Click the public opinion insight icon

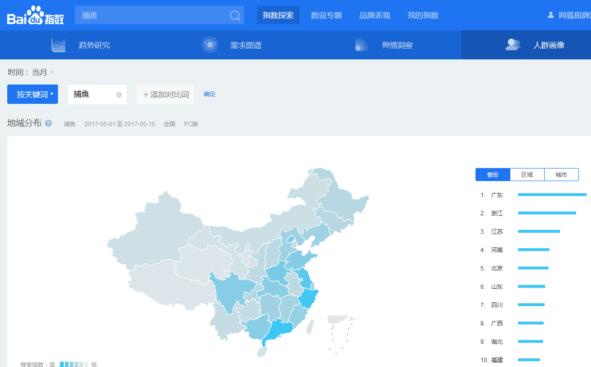(361, 45)
